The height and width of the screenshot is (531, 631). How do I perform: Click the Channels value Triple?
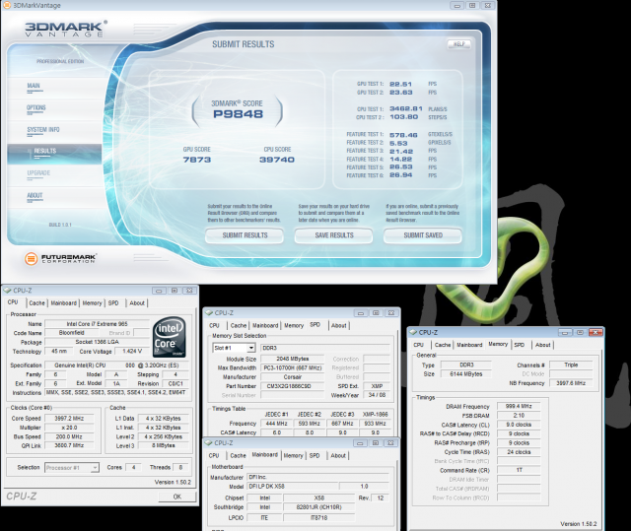[571, 365]
